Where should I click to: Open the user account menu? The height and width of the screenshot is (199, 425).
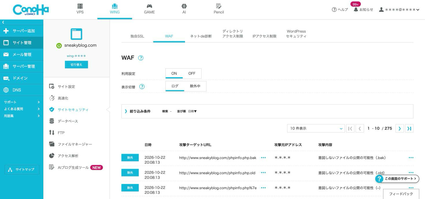pos(399,10)
